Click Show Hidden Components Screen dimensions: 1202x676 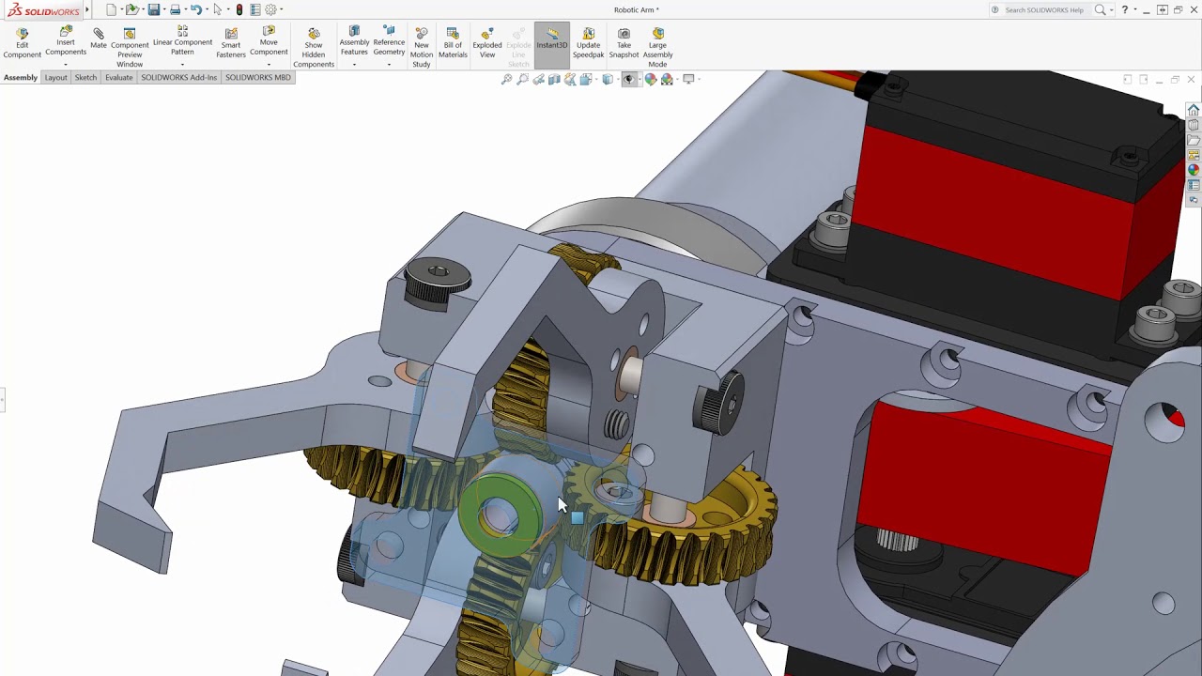coord(314,48)
